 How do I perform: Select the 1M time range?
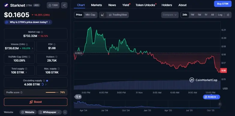tap(199, 15)
